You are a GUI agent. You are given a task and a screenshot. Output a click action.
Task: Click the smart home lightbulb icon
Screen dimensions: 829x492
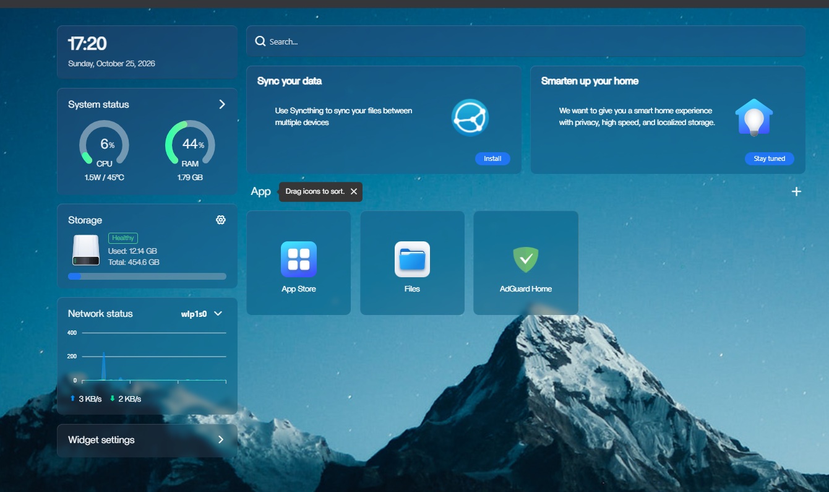point(754,118)
